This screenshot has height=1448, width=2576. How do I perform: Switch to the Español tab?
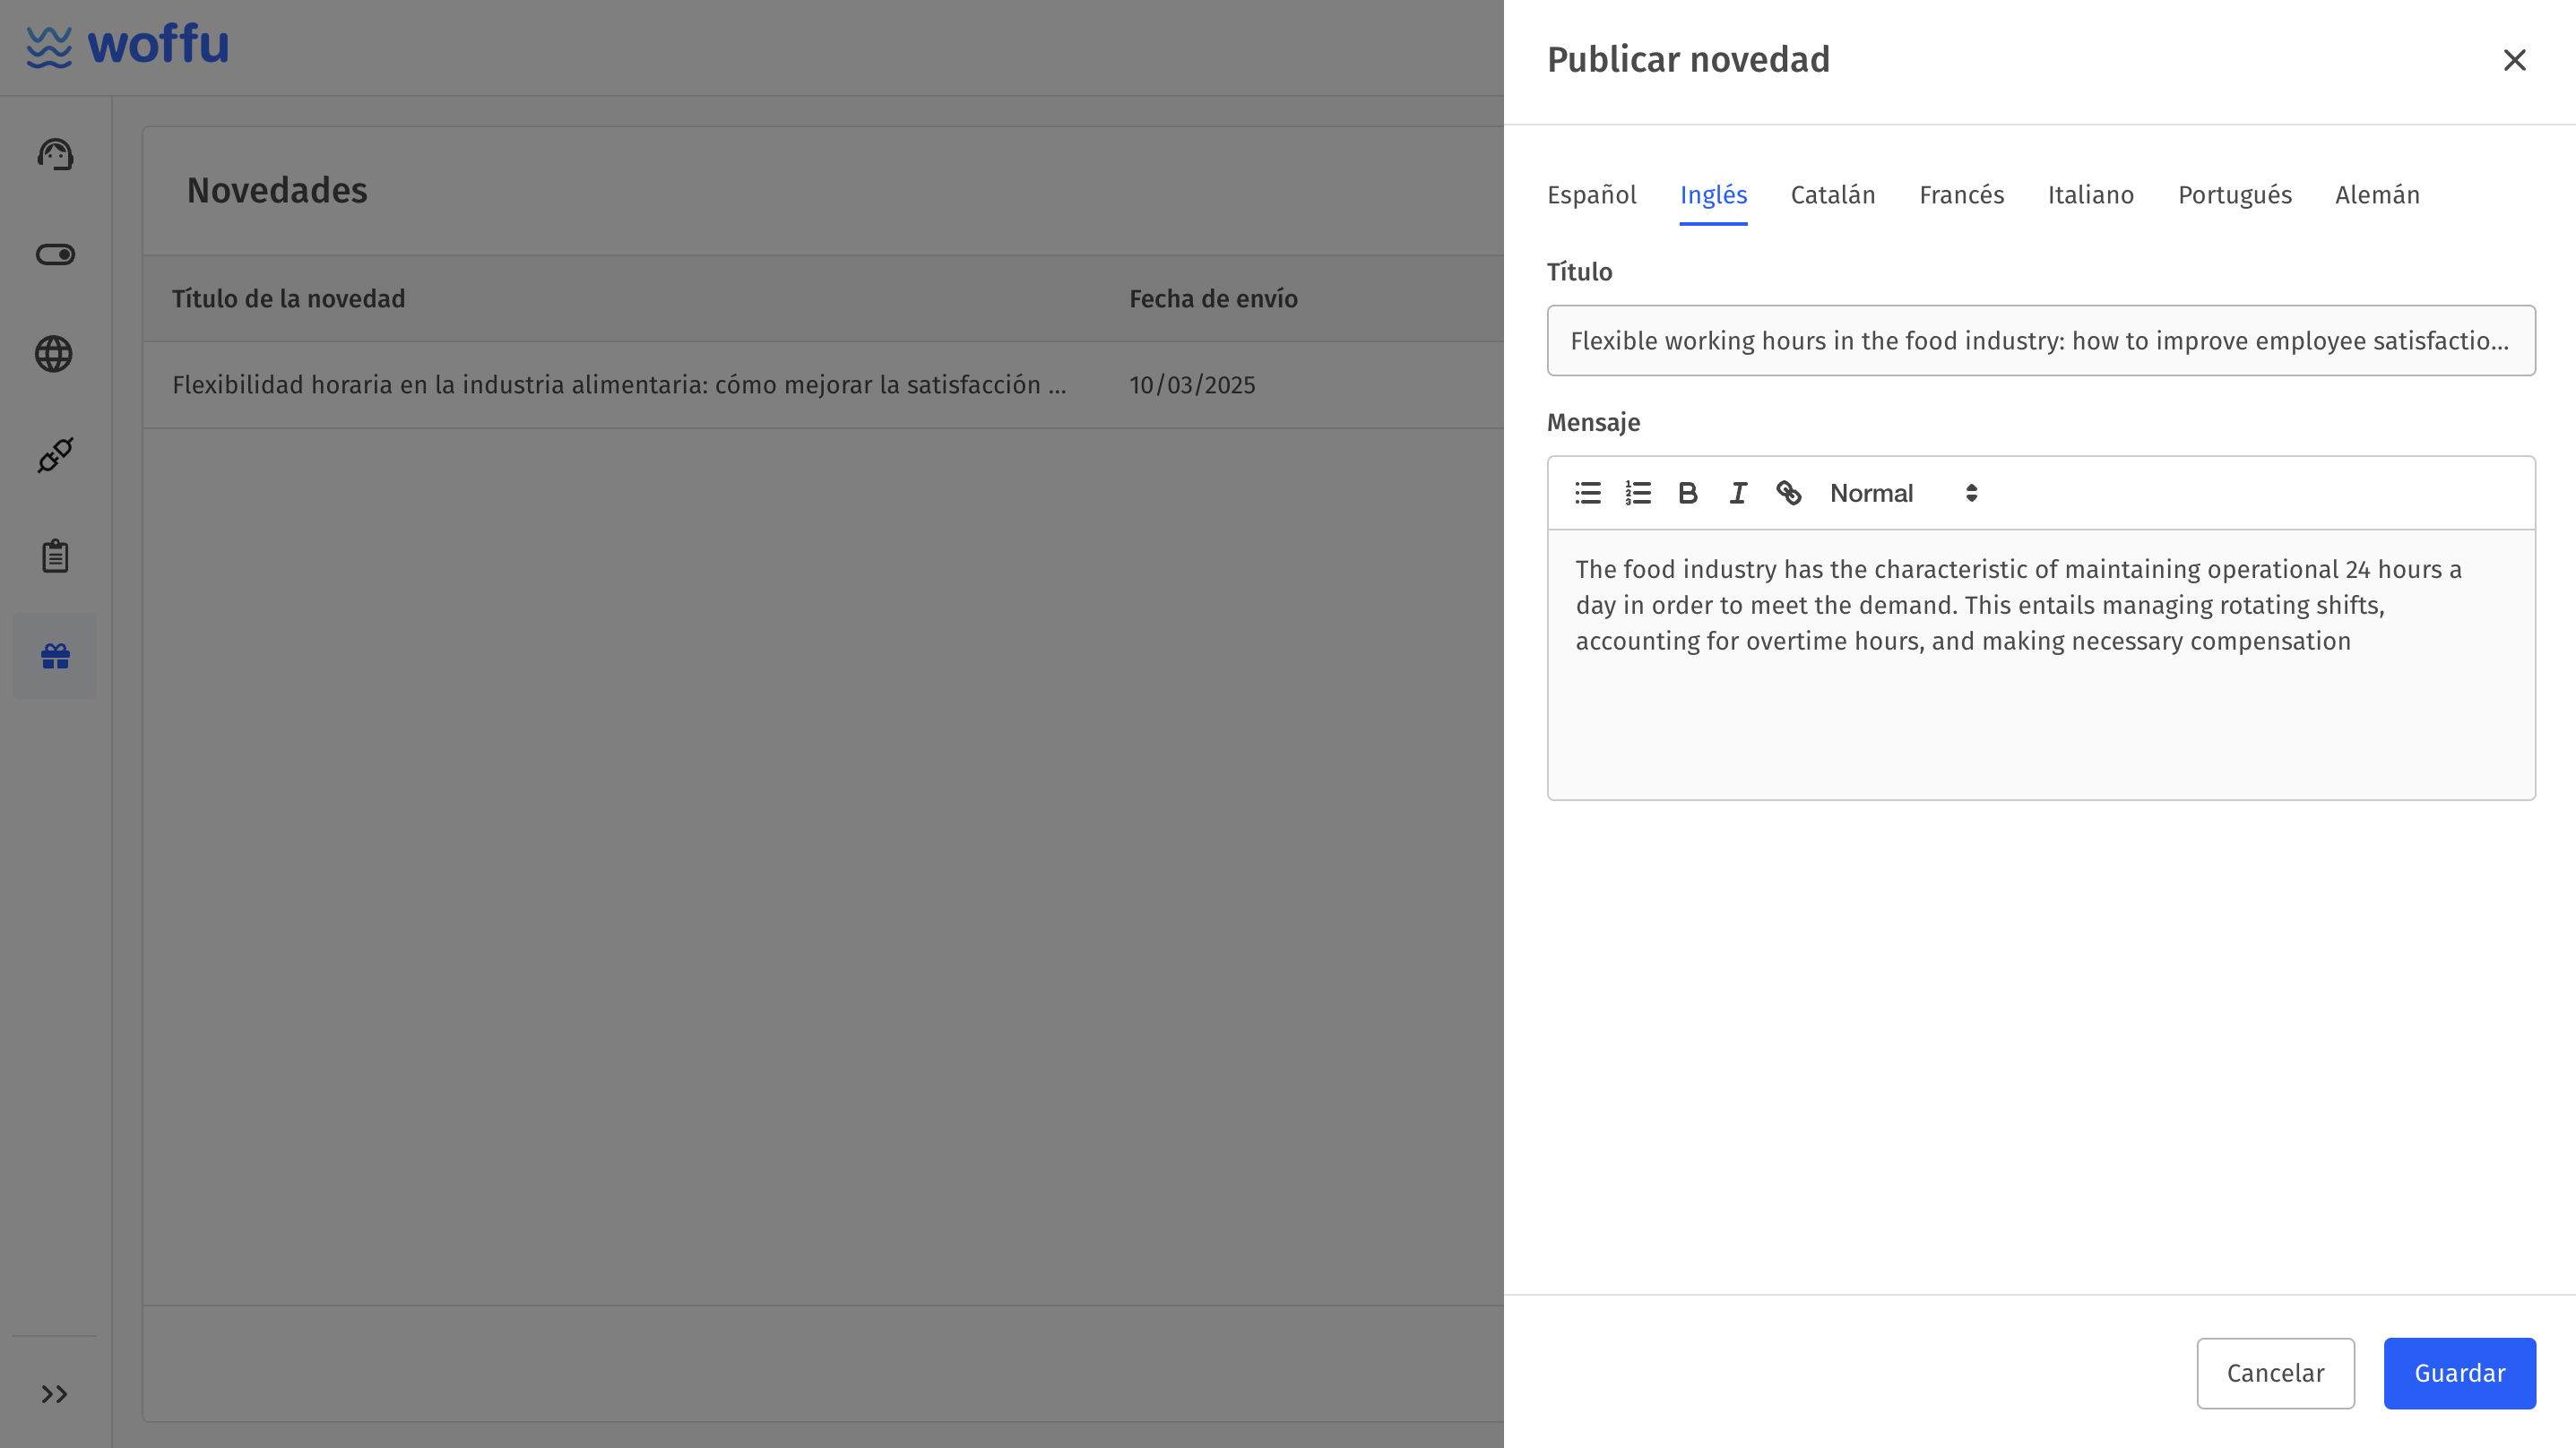(1592, 195)
